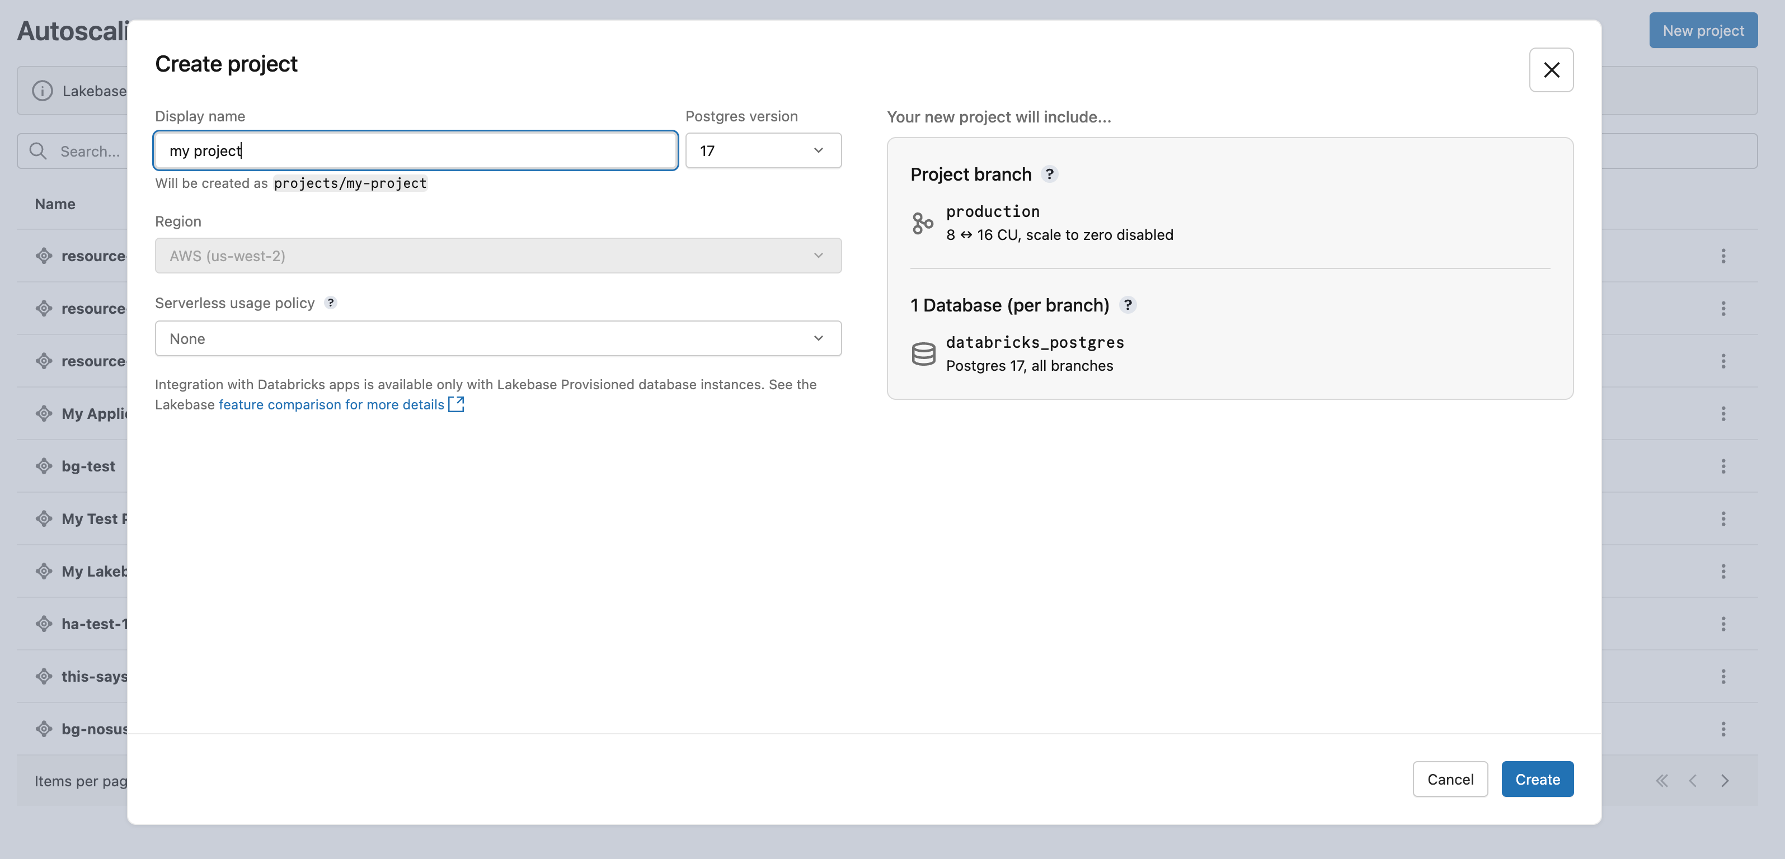This screenshot has width=1785, height=859.
Task: Click the Project branch help icon
Action: coord(1050,174)
